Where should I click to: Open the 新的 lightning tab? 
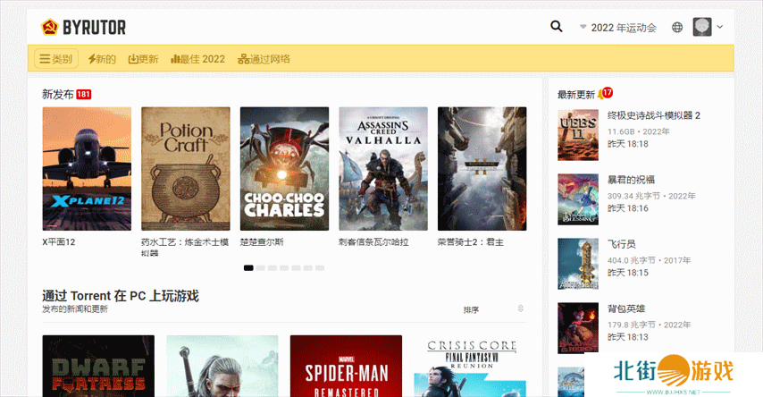tap(100, 59)
